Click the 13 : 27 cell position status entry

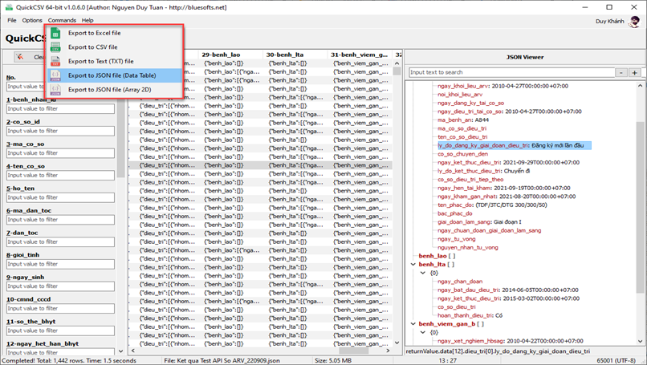pyautogui.click(x=447, y=360)
